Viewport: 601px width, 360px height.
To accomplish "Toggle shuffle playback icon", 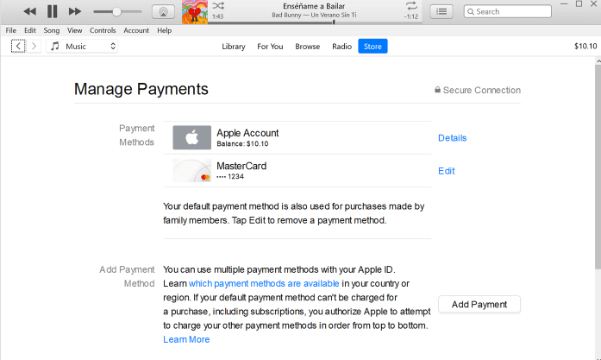I will (x=218, y=6).
